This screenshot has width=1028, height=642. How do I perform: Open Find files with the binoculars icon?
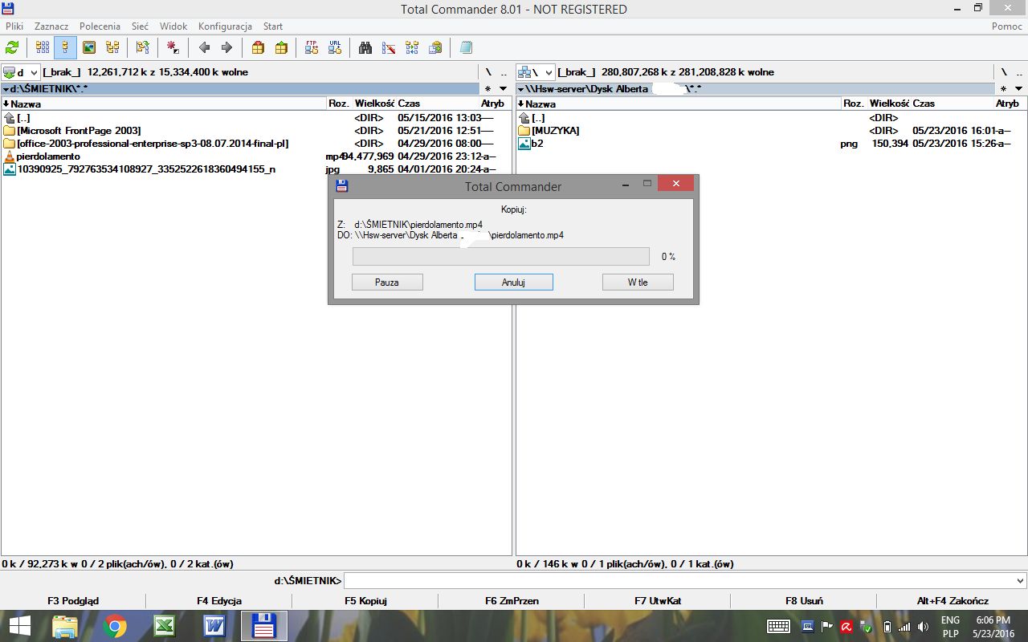(x=365, y=47)
